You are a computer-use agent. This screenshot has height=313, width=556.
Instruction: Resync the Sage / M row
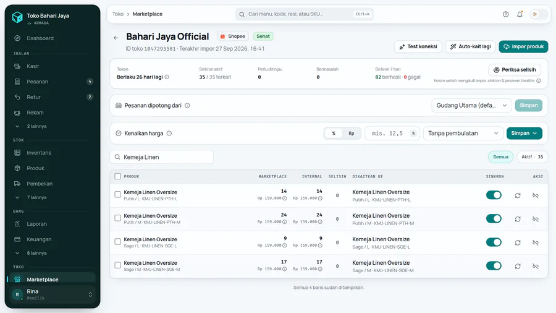(518, 266)
